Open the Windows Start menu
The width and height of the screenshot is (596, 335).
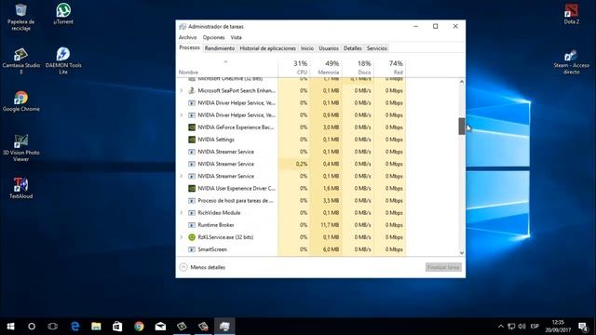click(x=10, y=327)
